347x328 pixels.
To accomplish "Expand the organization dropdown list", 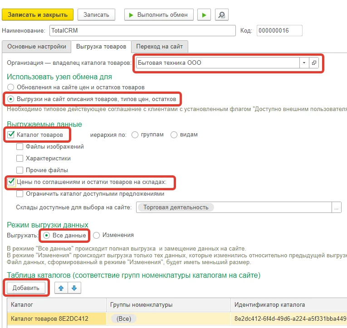I will [303, 63].
